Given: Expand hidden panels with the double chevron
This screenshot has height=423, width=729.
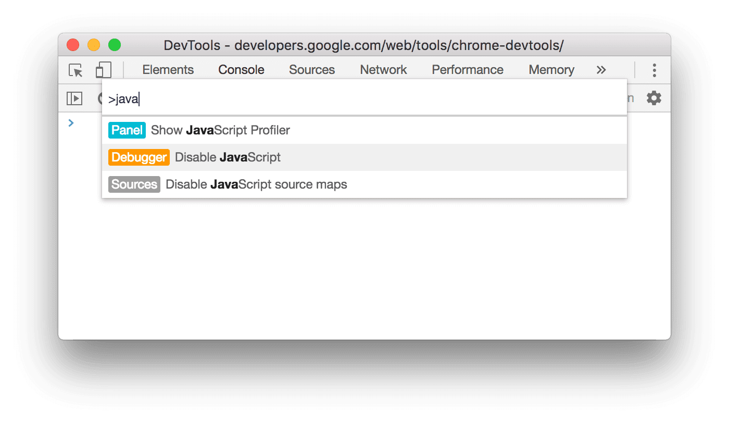Looking at the screenshot, I should coord(601,69).
